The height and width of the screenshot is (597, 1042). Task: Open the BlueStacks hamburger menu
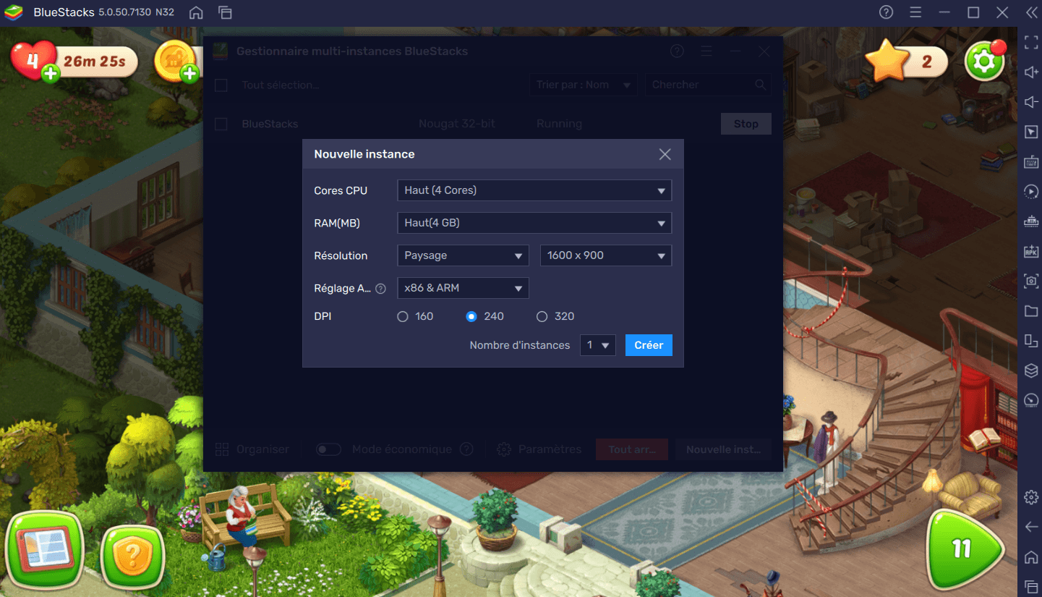pyautogui.click(x=915, y=12)
